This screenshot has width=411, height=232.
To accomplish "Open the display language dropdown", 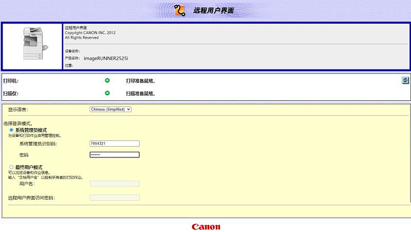I will click(110, 109).
